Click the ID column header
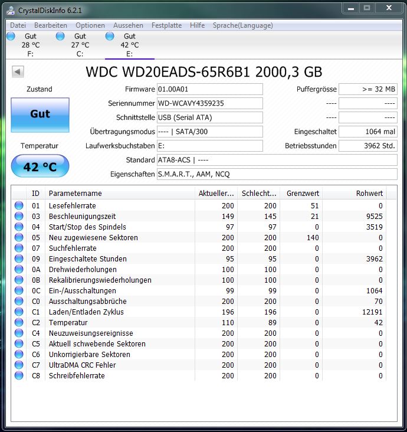Viewport: 407px width, 432px height. [x=36, y=194]
